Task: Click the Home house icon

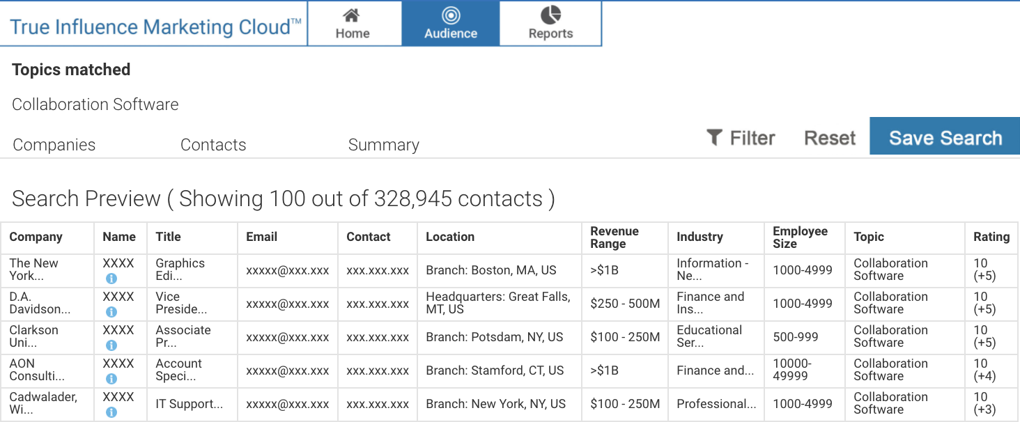Action: pos(352,15)
